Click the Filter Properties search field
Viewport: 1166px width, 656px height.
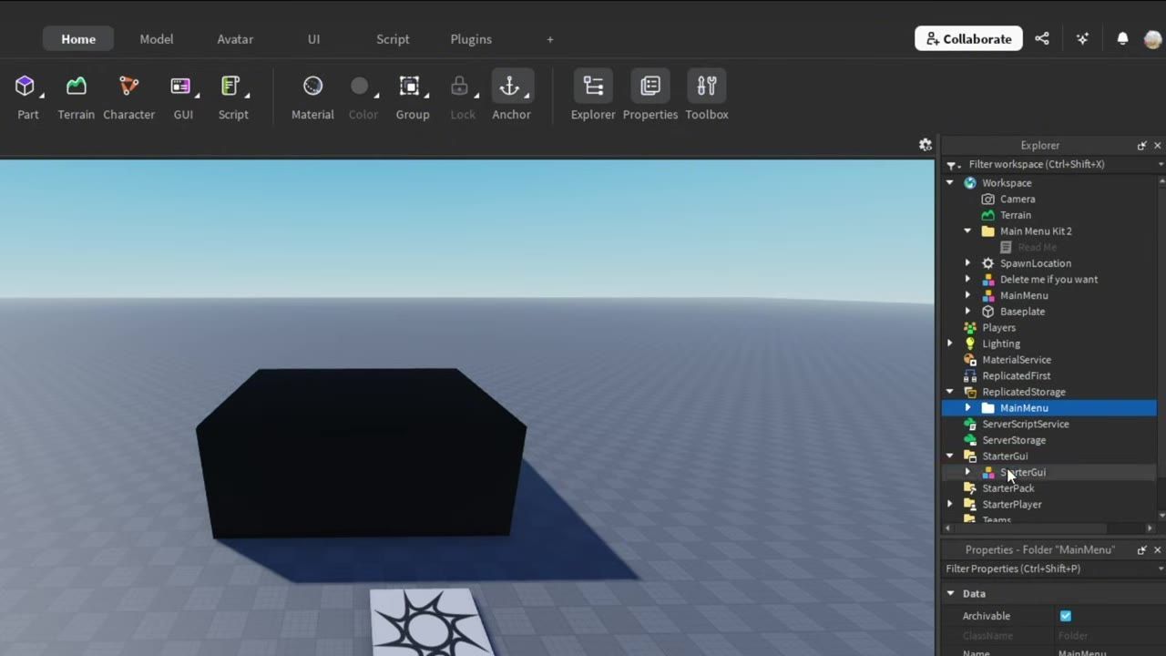click(1048, 569)
